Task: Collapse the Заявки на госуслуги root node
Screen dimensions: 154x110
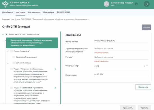Action: click(3, 34)
